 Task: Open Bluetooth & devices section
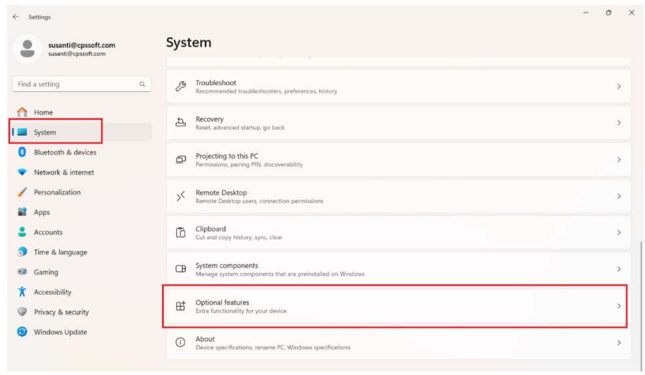(82, 152)
